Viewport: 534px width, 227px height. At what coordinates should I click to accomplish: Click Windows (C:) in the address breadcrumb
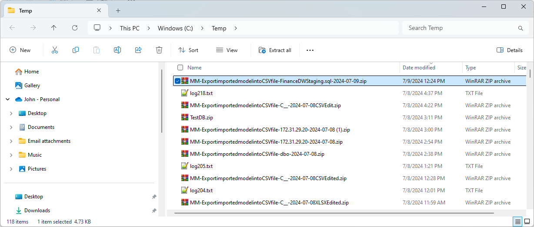tap(175, 28)
